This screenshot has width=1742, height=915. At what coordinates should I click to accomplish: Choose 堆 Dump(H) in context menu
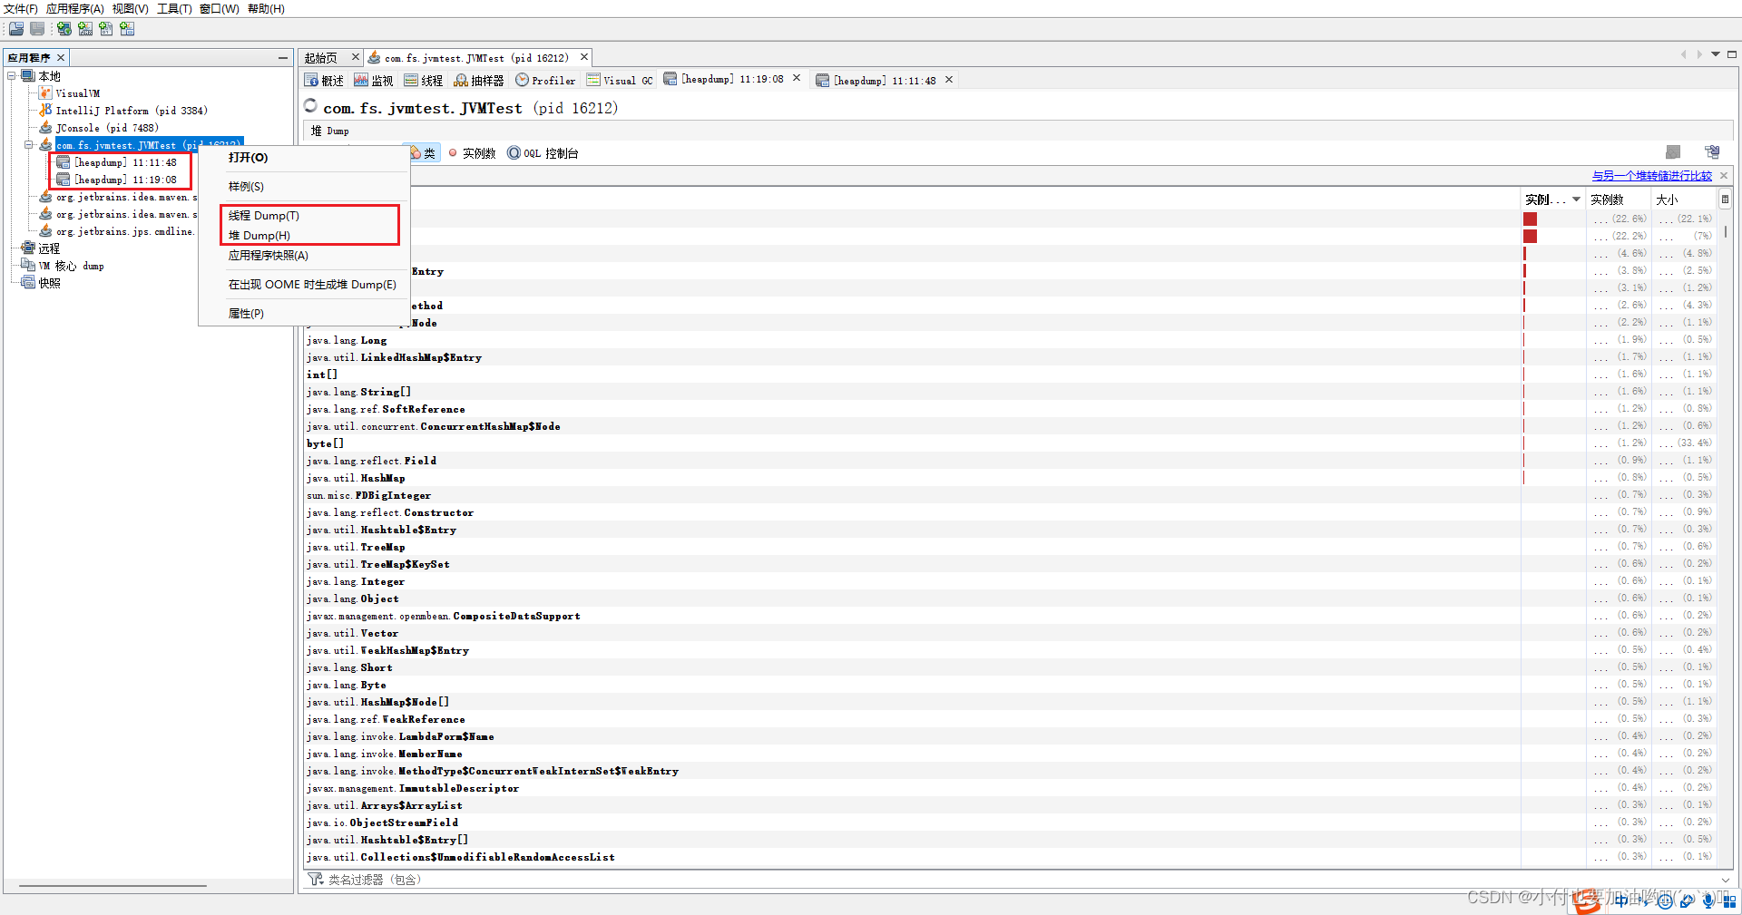click(x=304, y=236)
